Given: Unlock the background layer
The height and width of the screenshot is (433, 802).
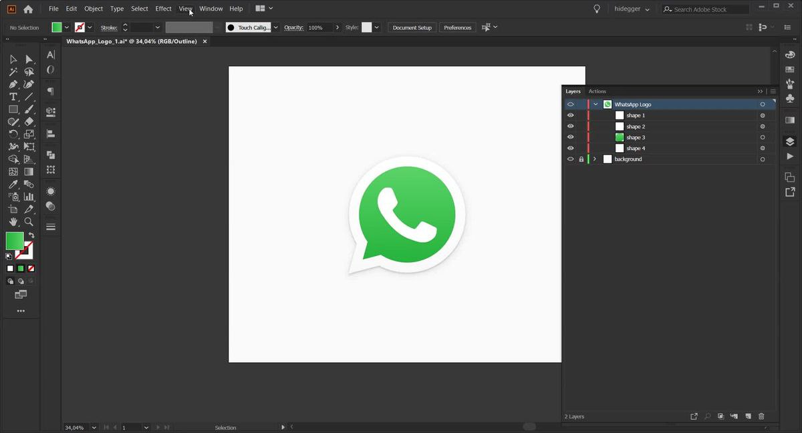Looking at the screenshot, I should [581, 159].
